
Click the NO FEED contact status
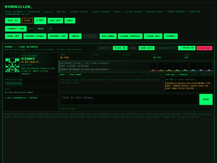(64, 58)
